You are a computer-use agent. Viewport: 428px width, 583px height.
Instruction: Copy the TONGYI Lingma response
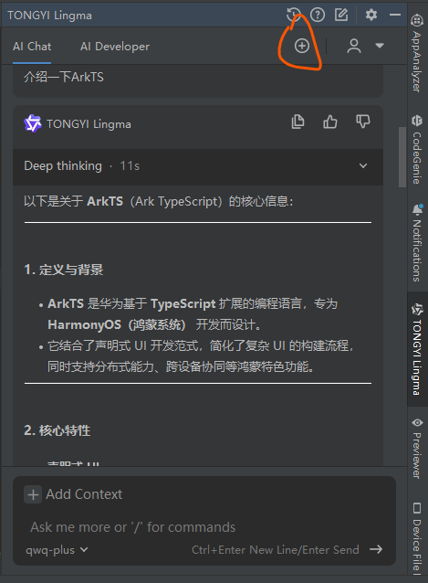[x=298, y=122]
